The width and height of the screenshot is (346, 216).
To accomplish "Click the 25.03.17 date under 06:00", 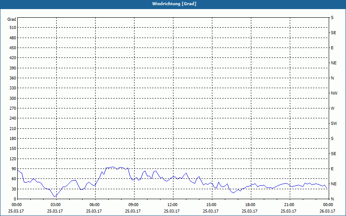I will pos(94,211).
